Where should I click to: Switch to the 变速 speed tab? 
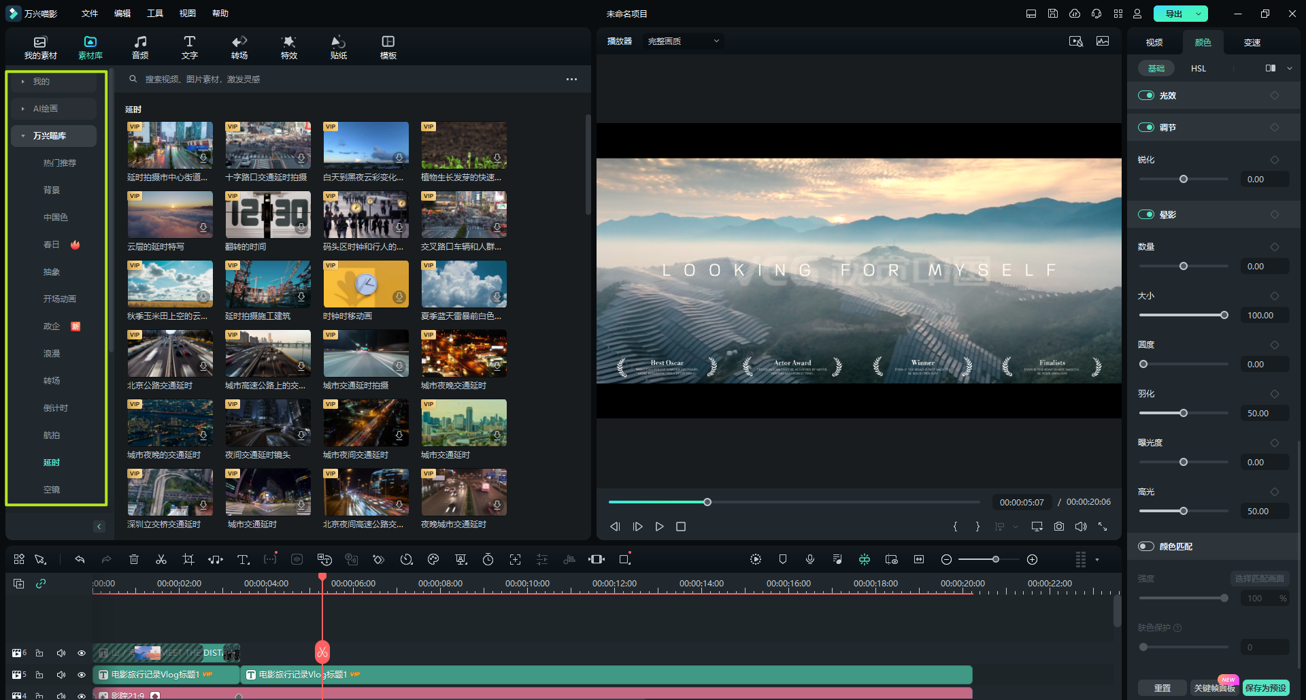point(1252,42)
